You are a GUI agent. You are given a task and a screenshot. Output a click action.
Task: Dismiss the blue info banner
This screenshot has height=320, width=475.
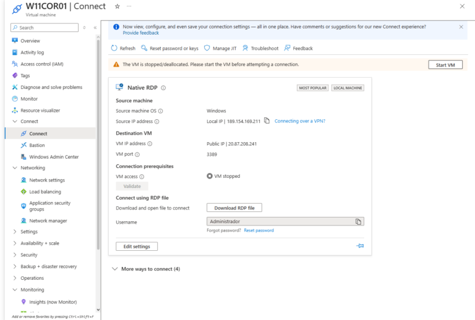pos(461,27)
